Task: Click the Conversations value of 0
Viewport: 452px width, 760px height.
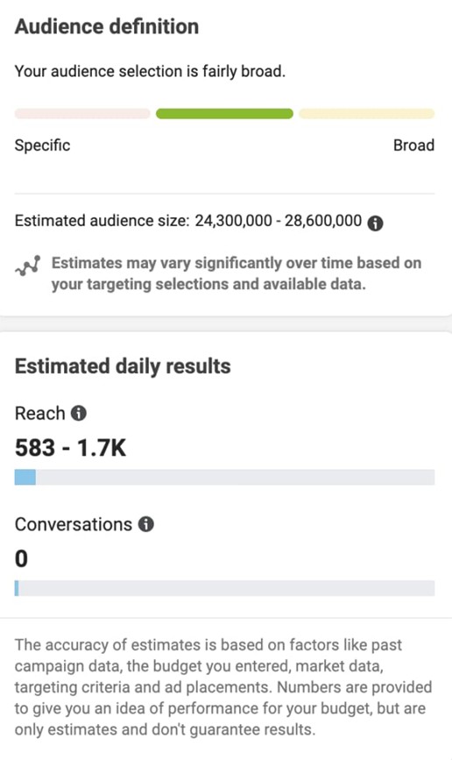Action: [x=21, y=559]
